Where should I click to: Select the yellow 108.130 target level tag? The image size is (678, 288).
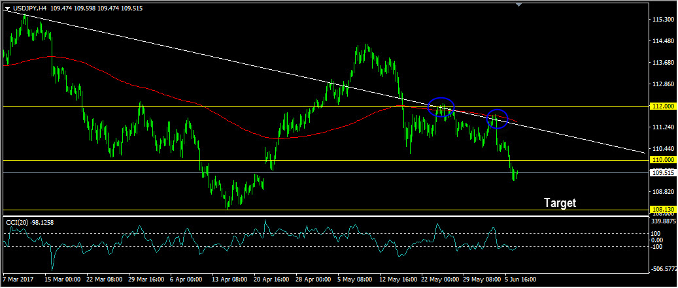[x=662, y=210]
